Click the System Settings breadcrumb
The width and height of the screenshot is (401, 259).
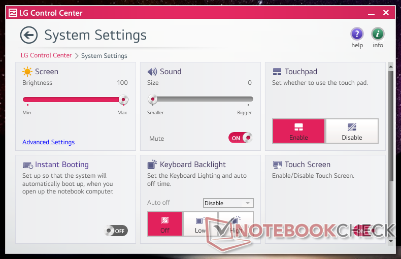104,56
